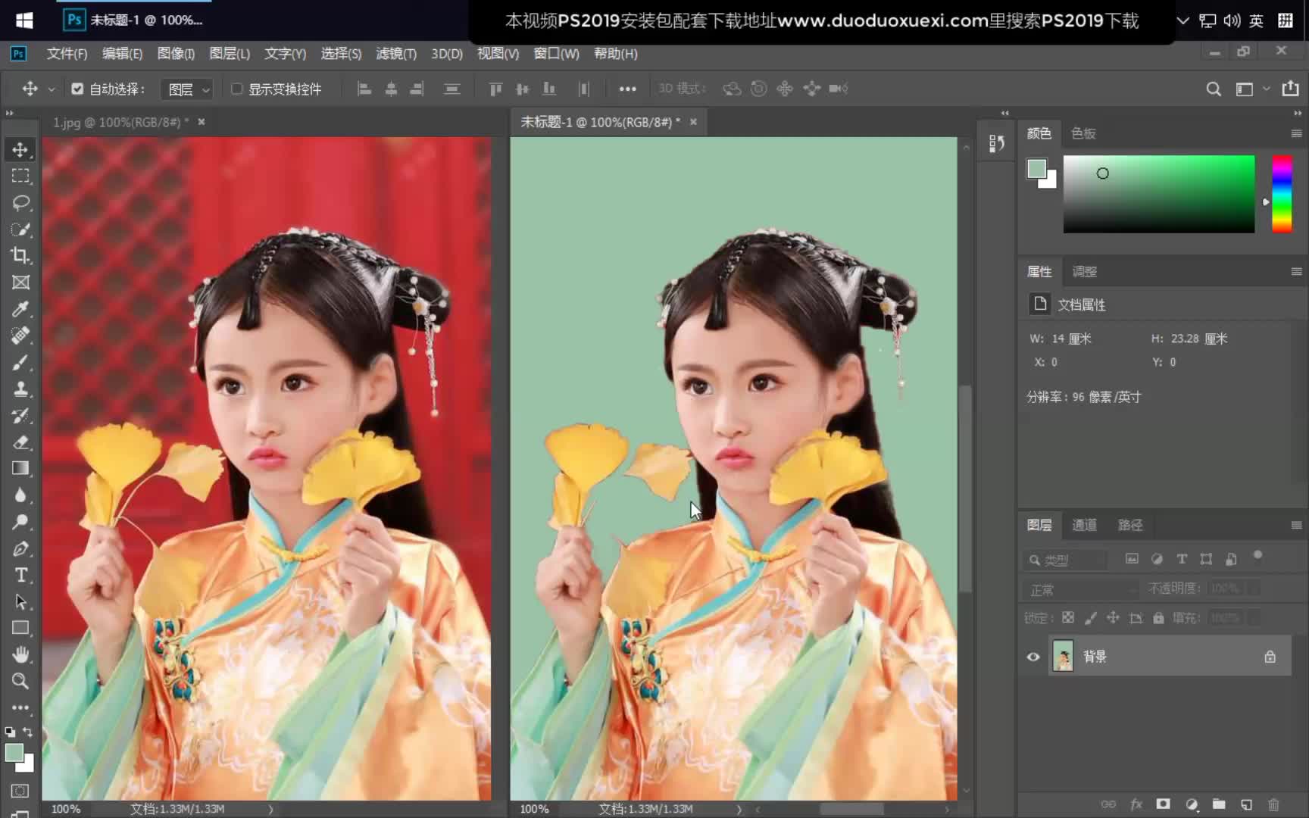Click the search icon in options bar

click(1213, 89)
